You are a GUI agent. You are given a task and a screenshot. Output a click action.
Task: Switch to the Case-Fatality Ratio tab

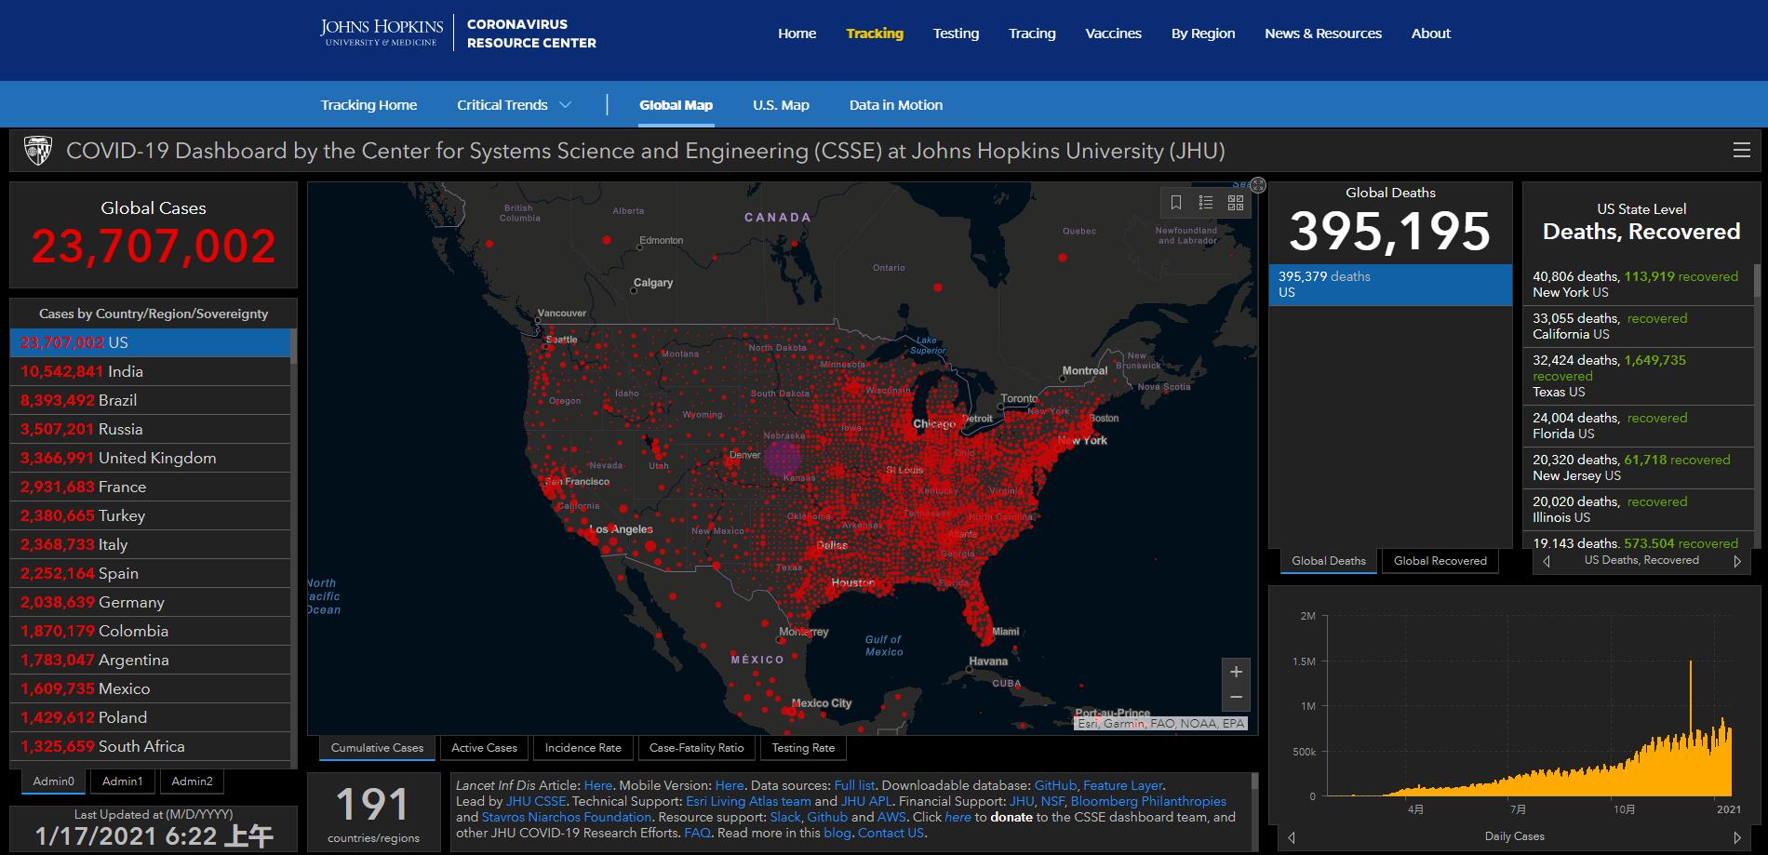pyautogui.click(x=697, y=748)
